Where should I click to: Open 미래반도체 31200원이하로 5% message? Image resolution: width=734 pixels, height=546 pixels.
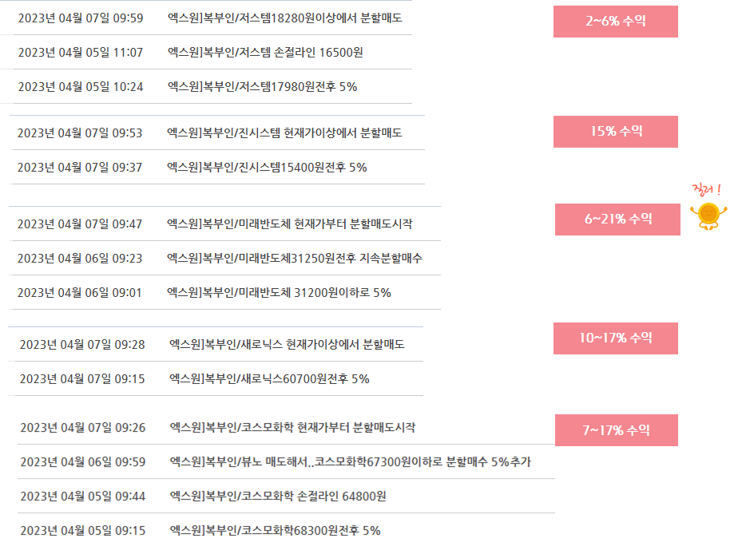pyautogui.click(x=279, y=293)
